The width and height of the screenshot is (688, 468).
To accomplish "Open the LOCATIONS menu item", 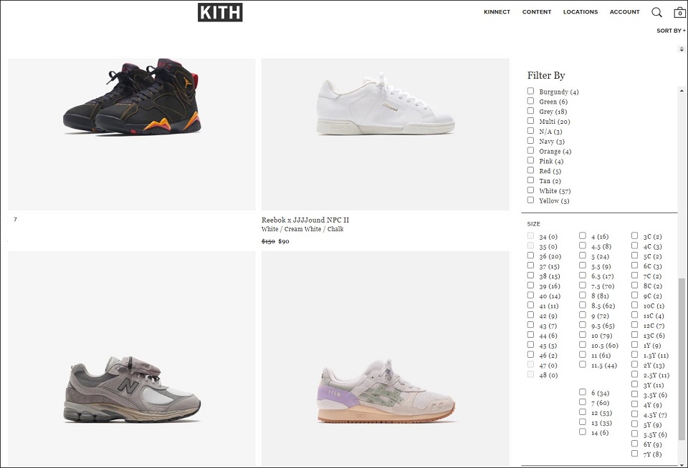I will click(x=580, y=12).
